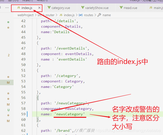163x135 pixels.
Task: Click closing brace on line 60
Action: point(38,120)
